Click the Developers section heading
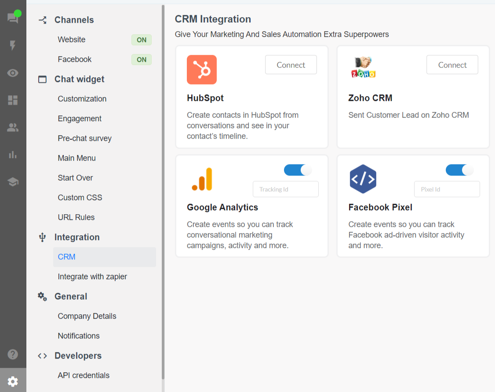The width and height of the screenshot is (495, 392). [78, 356]
